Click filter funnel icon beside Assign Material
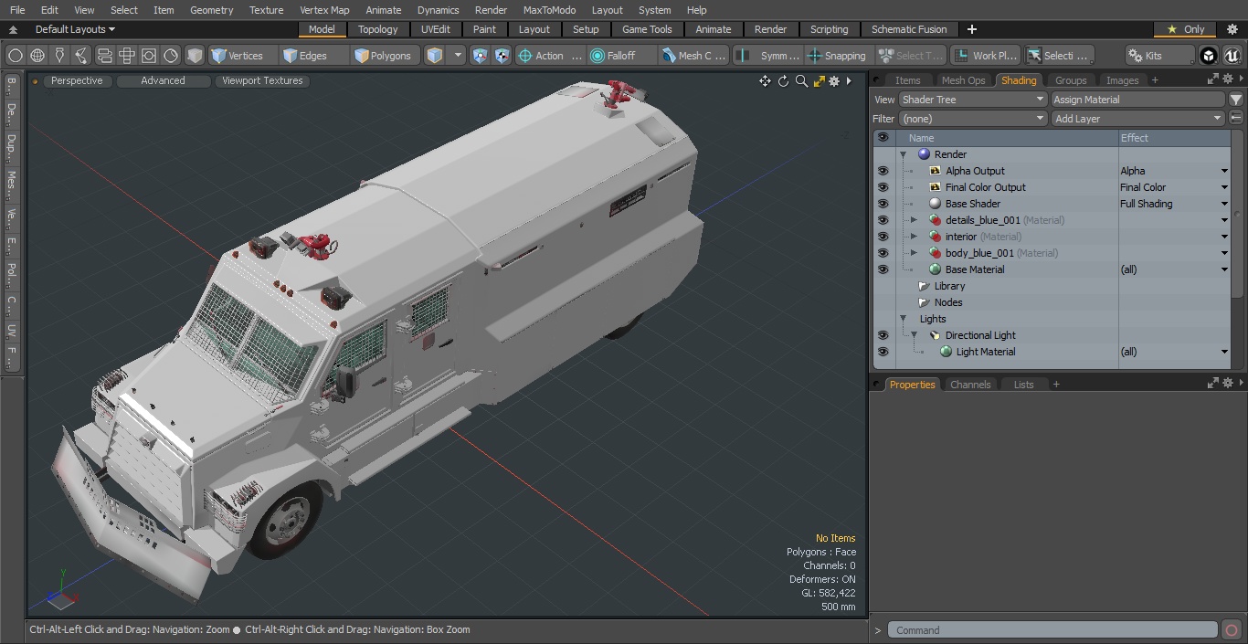 click(1236, 100)
